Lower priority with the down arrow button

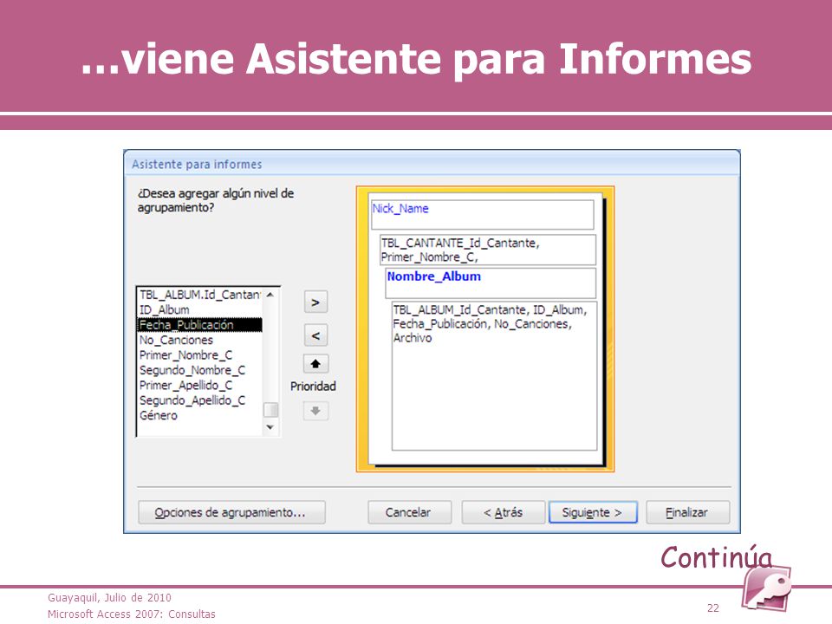click(315, 411)
